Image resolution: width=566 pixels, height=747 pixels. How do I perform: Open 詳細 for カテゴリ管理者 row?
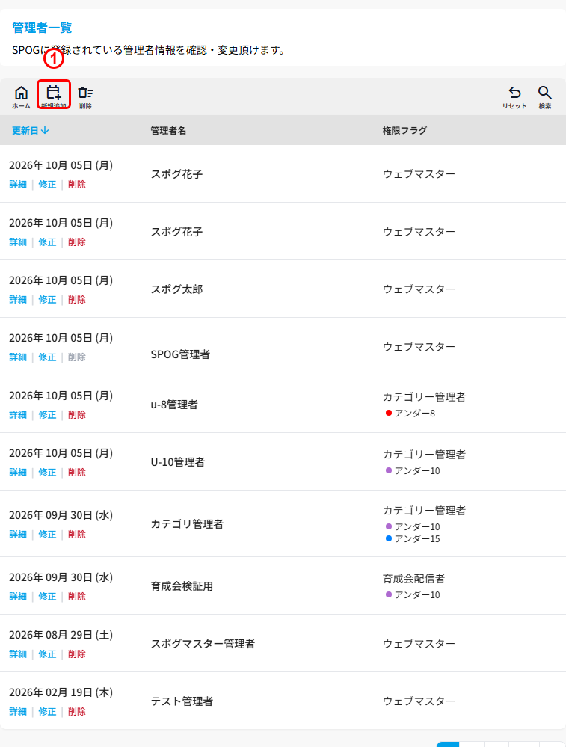coord(18,534)
